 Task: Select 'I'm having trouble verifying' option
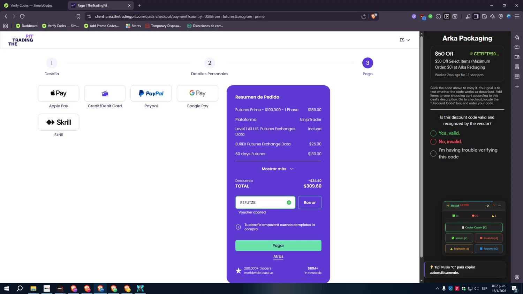pyautogui.click(x=433, y=154)
